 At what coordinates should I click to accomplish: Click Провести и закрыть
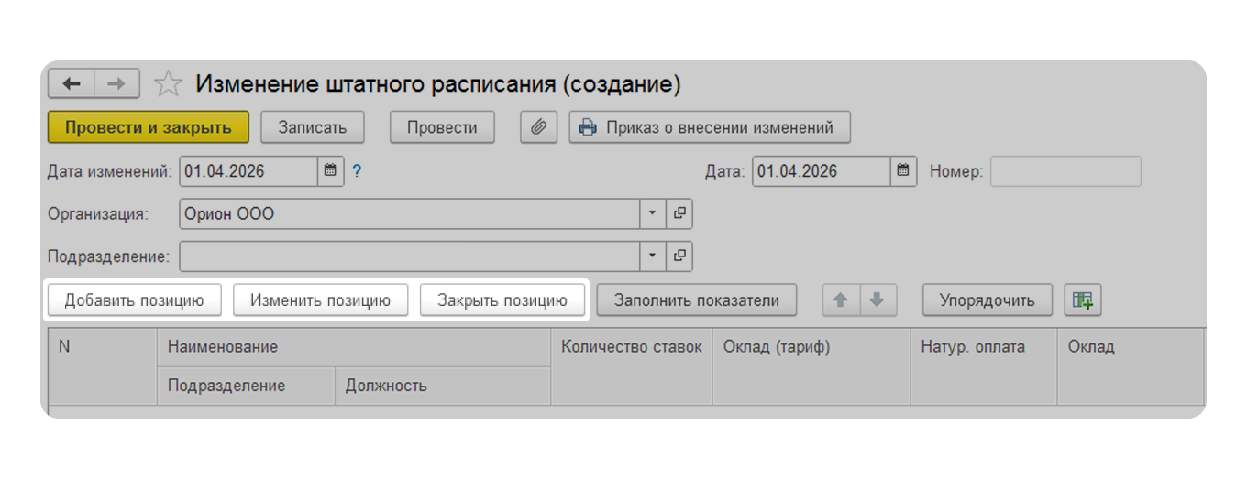point(149,127)
